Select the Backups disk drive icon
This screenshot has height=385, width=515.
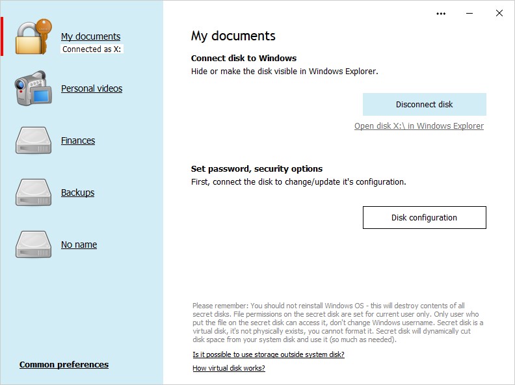(x=33, y=192)
